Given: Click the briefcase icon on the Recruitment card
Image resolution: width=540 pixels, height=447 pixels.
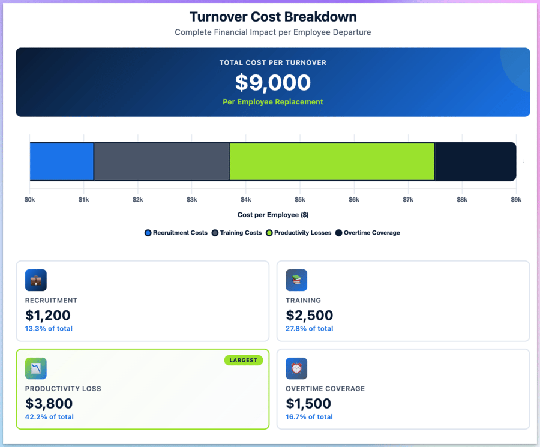Looking at the screenshot, I should click(x=35, y=280).
